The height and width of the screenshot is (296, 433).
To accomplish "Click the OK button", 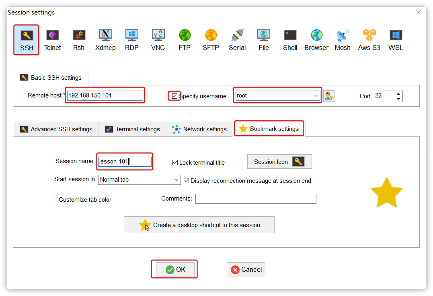I will [x=175, y=270].
